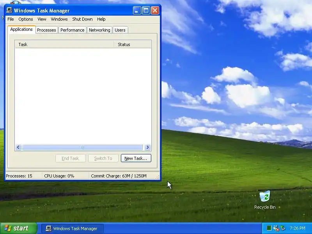This screenshot has width=312, height=234.
Task: Open the Start menu
Action: click(18, 228)
